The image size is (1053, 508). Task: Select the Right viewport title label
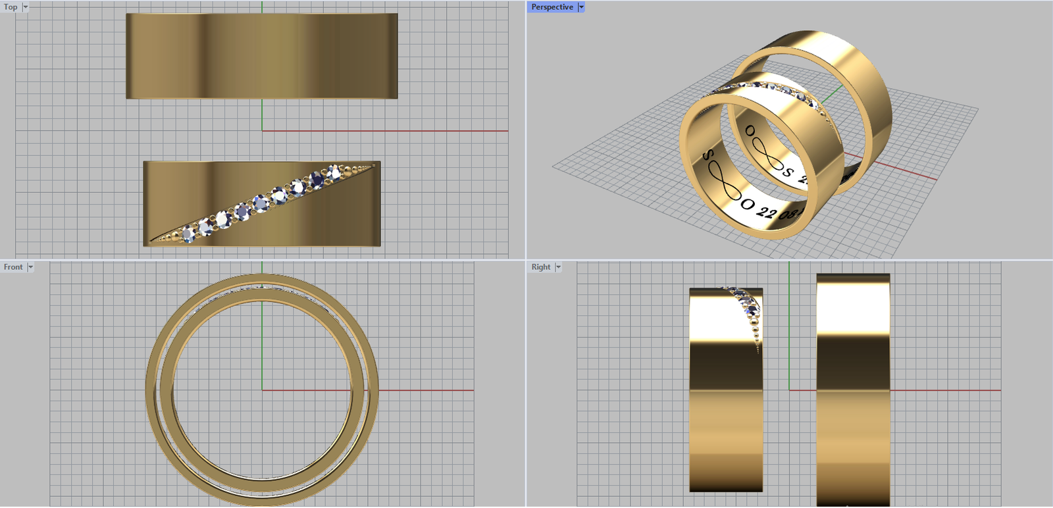541,267
